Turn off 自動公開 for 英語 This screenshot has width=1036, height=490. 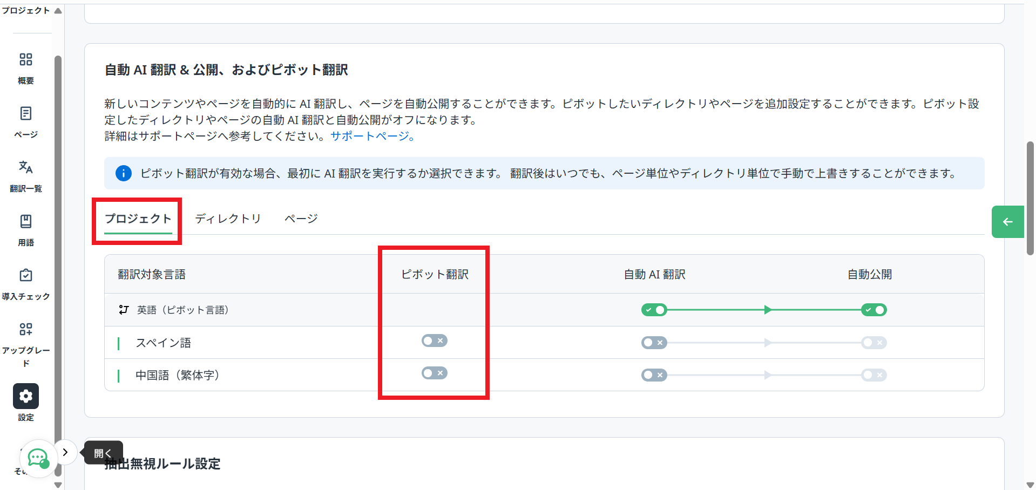click(874, 310)
